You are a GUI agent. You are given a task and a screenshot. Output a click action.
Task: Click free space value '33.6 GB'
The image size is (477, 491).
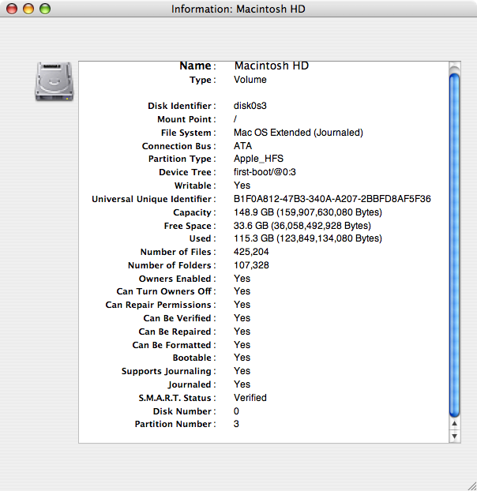coord(251,226)
